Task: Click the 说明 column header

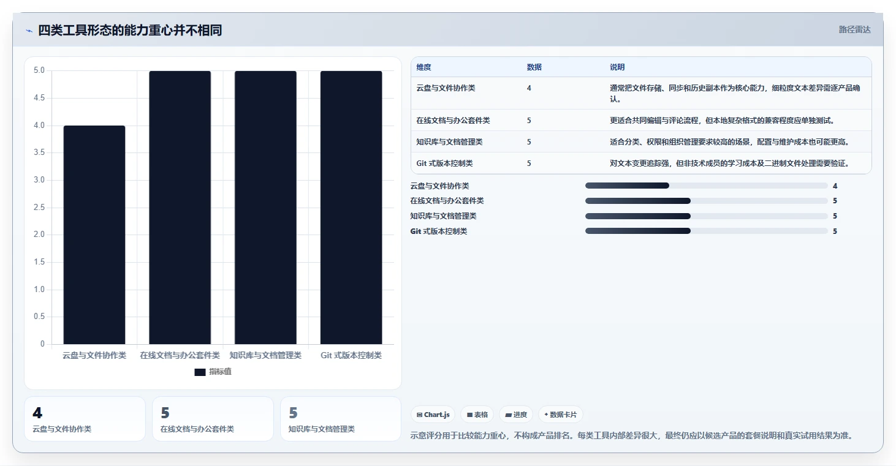Action: (x=617, y=67)
